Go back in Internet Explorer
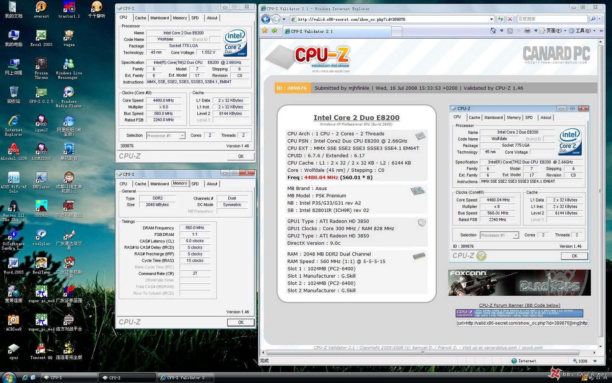 point(266,19)
